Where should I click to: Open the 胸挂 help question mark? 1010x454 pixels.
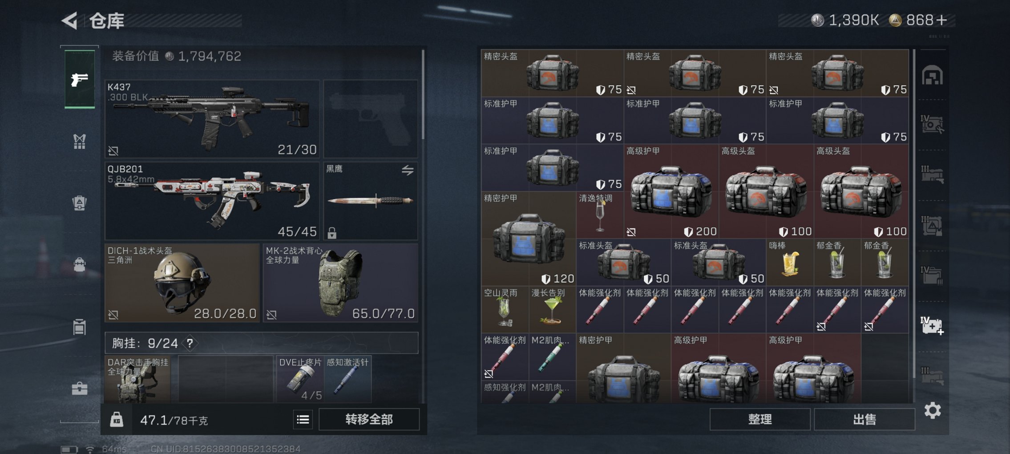(190, 343)
